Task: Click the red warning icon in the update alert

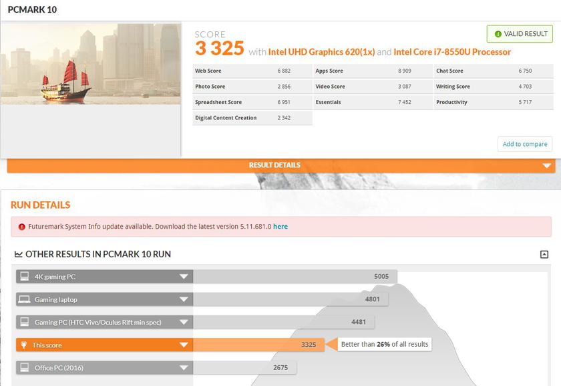Action: pos(22,227)
